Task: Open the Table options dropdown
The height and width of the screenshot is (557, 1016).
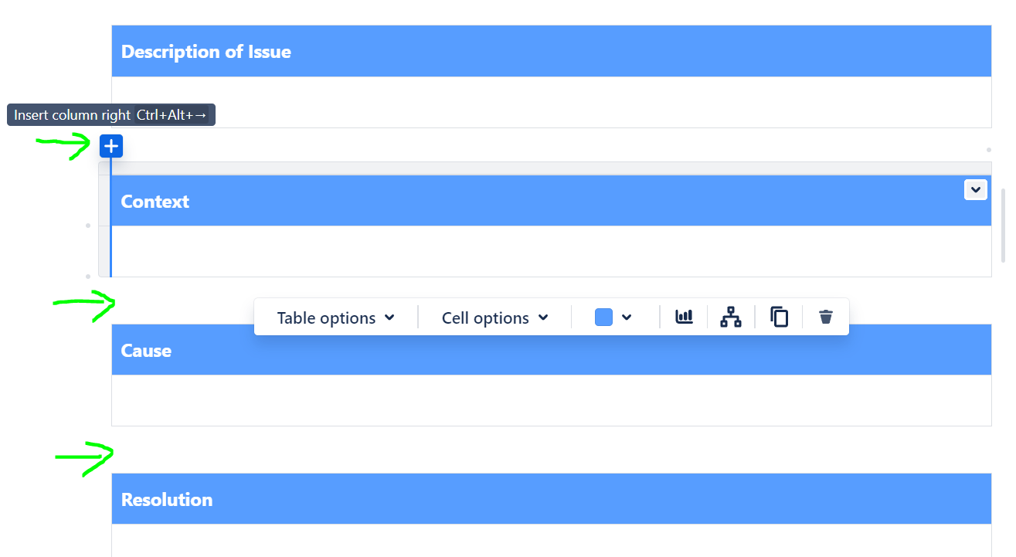Action: click(x=334, y=317)
